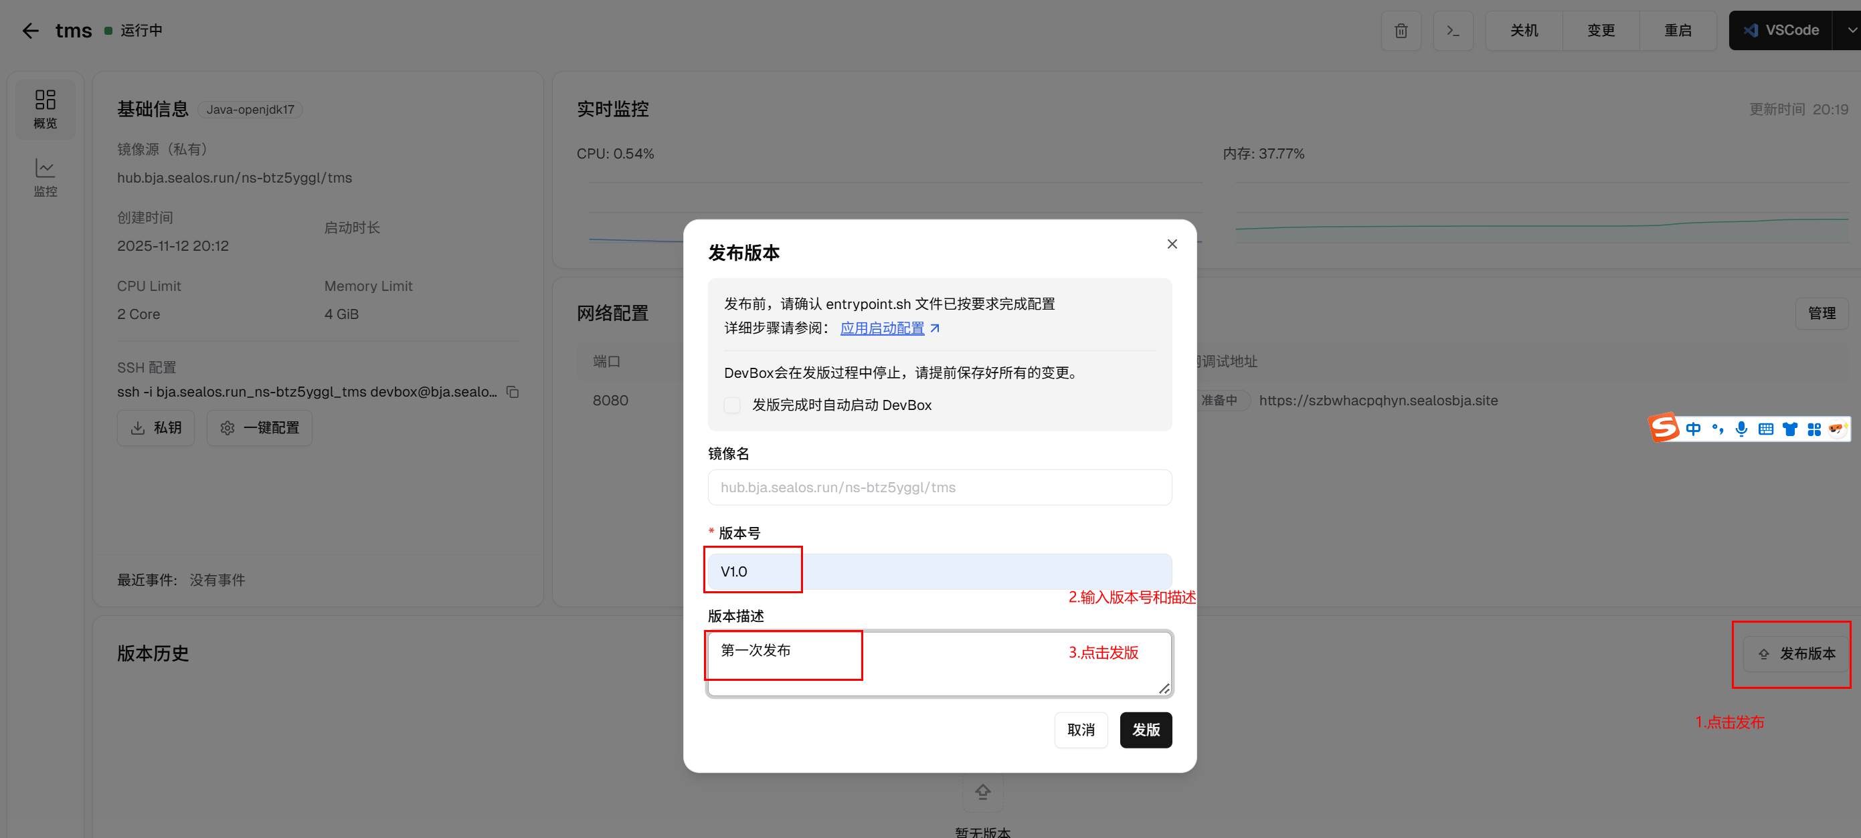Cancel the publish version dialog
Screen dimensions: 1861x838
(x=1080, y=730)
